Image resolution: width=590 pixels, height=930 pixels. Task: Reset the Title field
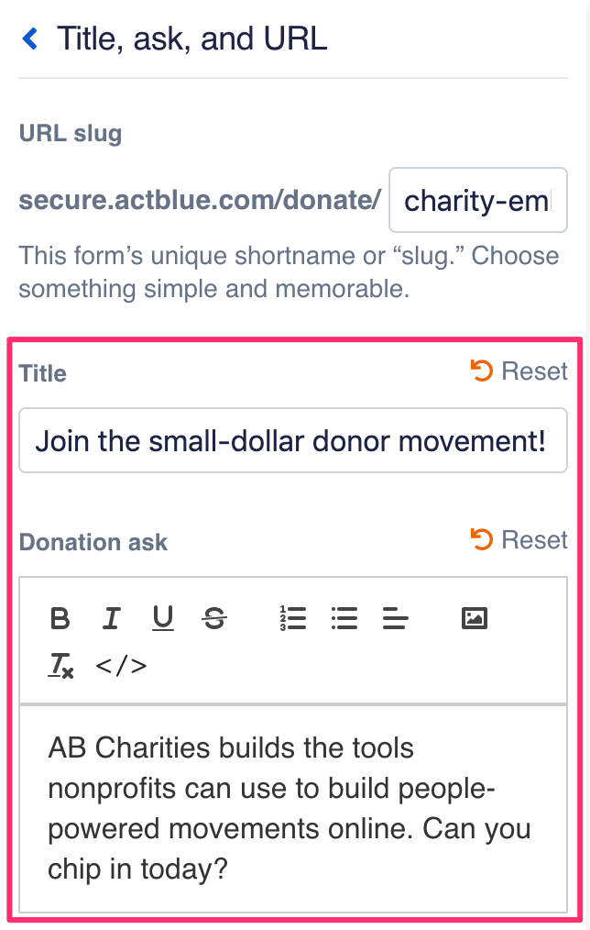point(519,371)
